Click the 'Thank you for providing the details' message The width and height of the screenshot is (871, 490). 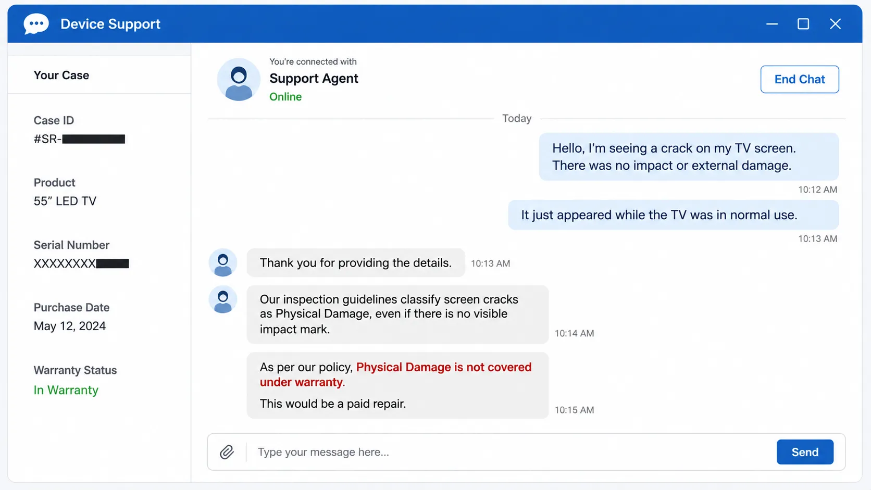[356, 263]
